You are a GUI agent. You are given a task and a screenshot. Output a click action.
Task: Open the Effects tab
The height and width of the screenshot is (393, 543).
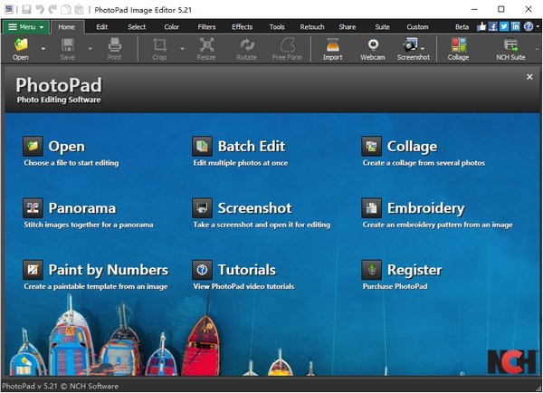(242, 27)
